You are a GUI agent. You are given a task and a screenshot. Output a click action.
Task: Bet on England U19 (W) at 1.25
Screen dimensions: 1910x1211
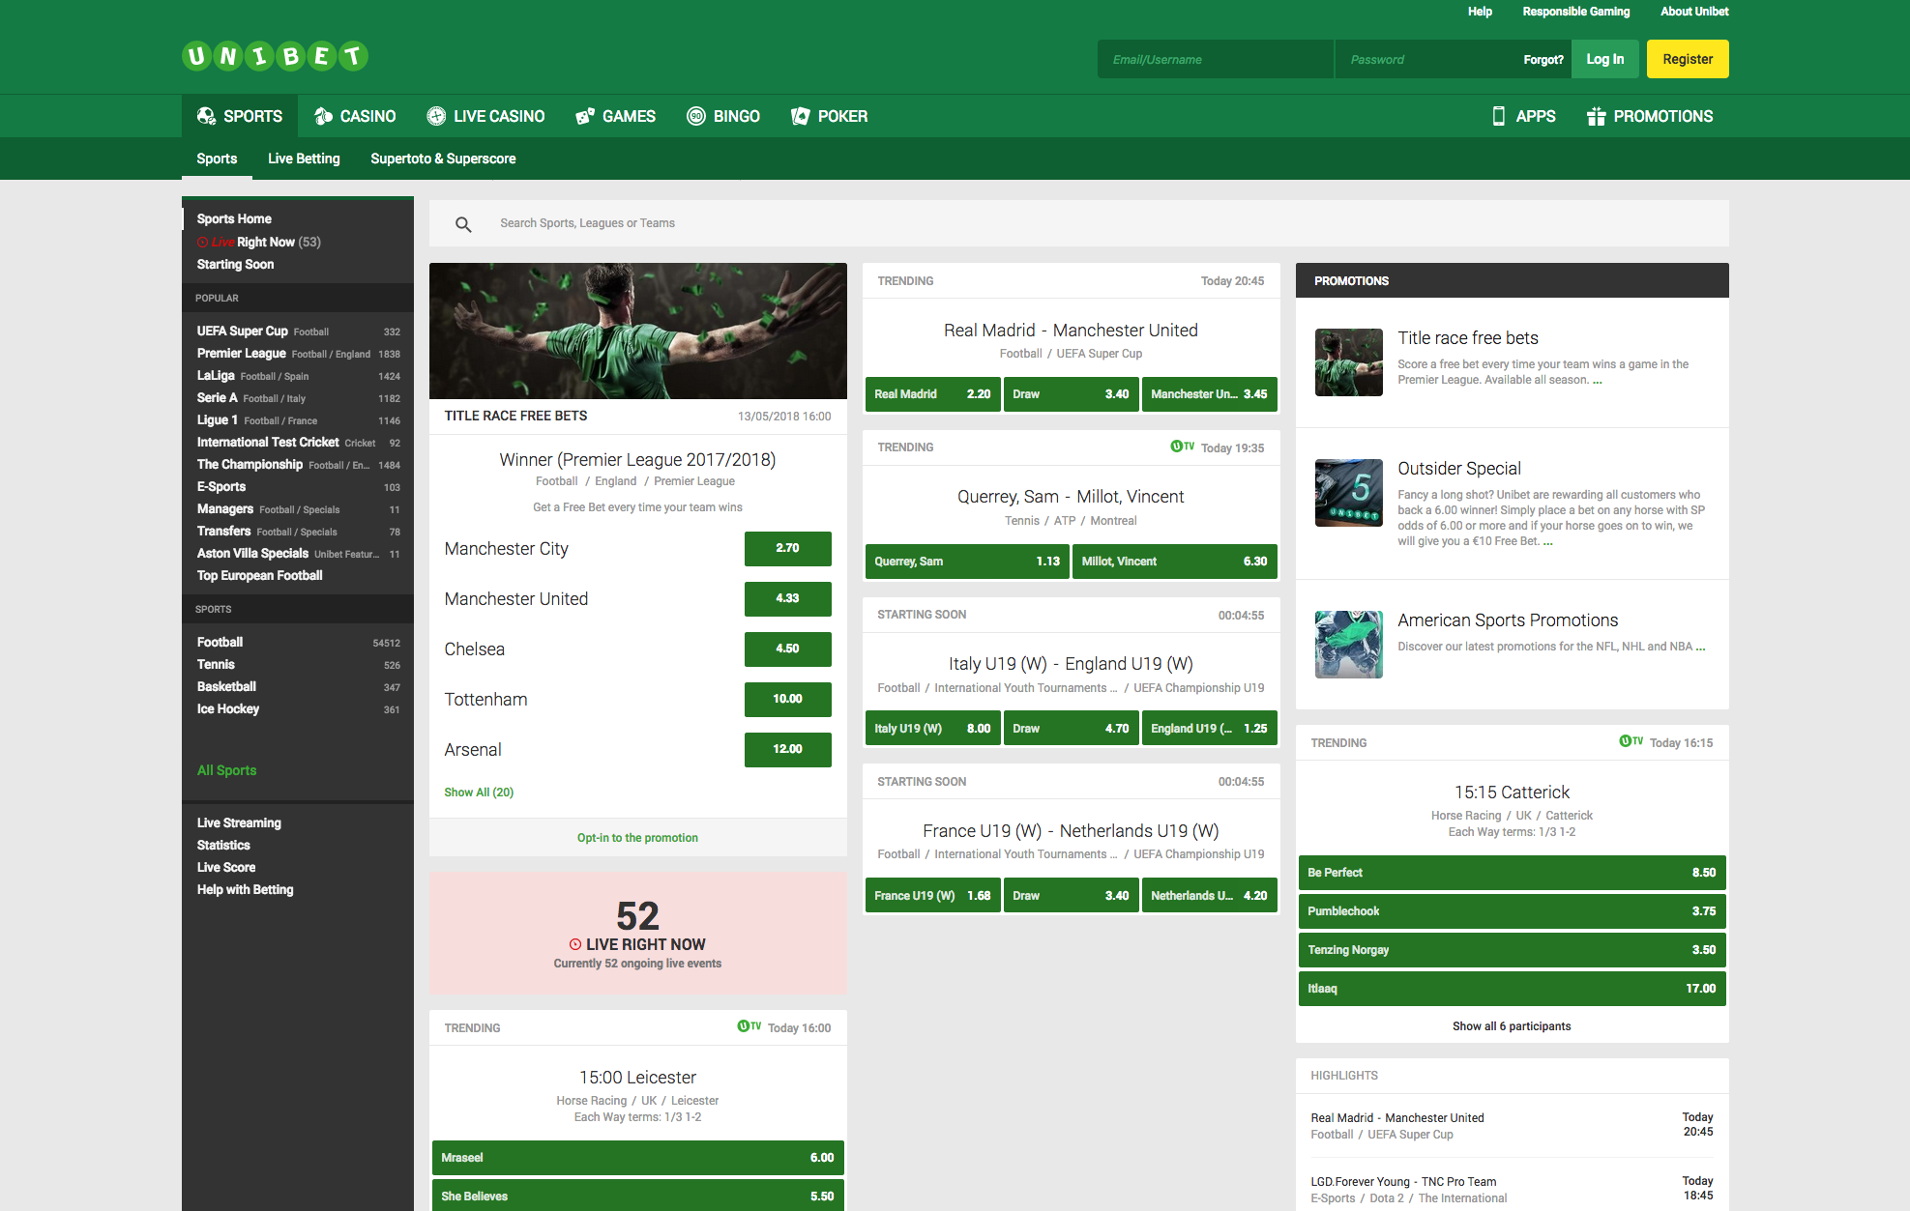pyautogui.click(x=1210, y=729)
